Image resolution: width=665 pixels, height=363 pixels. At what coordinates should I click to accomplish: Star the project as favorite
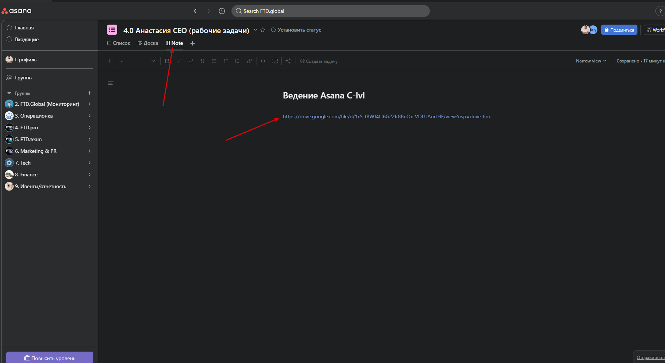263,30
